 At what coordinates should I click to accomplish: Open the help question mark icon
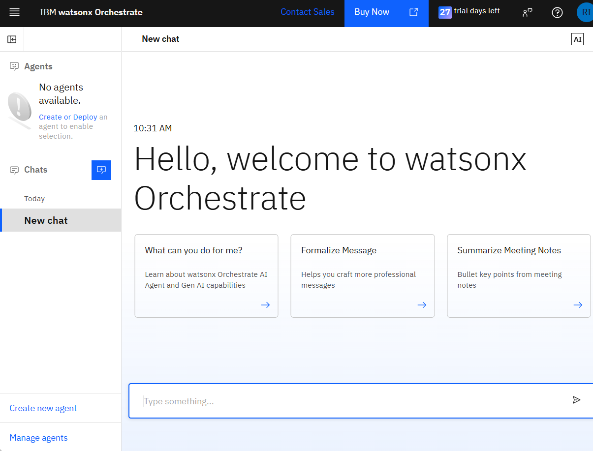(557, 13)
